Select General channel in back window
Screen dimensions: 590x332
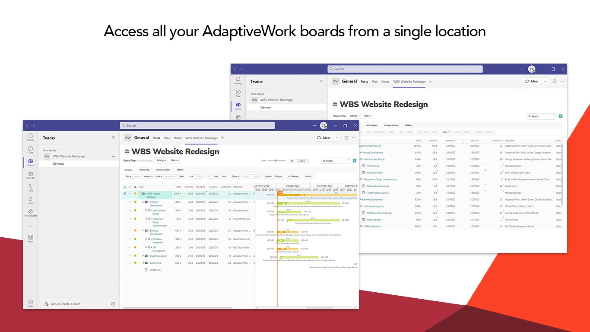click(286, 107)
